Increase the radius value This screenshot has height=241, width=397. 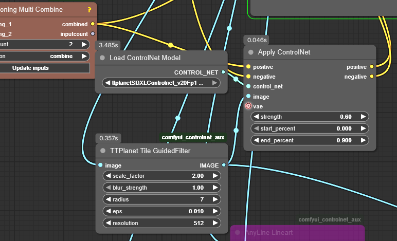point(215,199)
